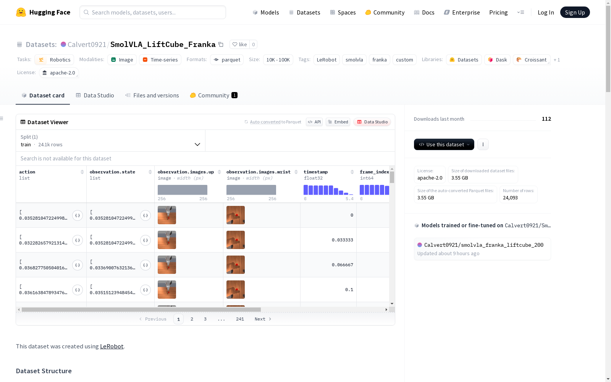Switch to the Data Studio tab

coord(95,95)
